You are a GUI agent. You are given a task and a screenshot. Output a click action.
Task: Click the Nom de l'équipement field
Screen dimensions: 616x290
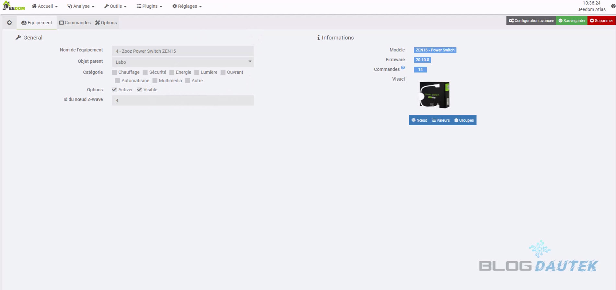click(183, 51)
